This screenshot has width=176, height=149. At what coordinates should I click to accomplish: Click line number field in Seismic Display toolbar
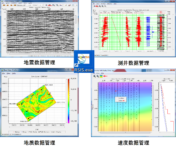tap(29, 5)
